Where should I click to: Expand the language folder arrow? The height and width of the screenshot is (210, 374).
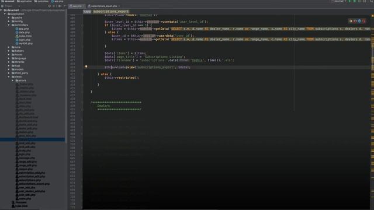click(9, 58)
